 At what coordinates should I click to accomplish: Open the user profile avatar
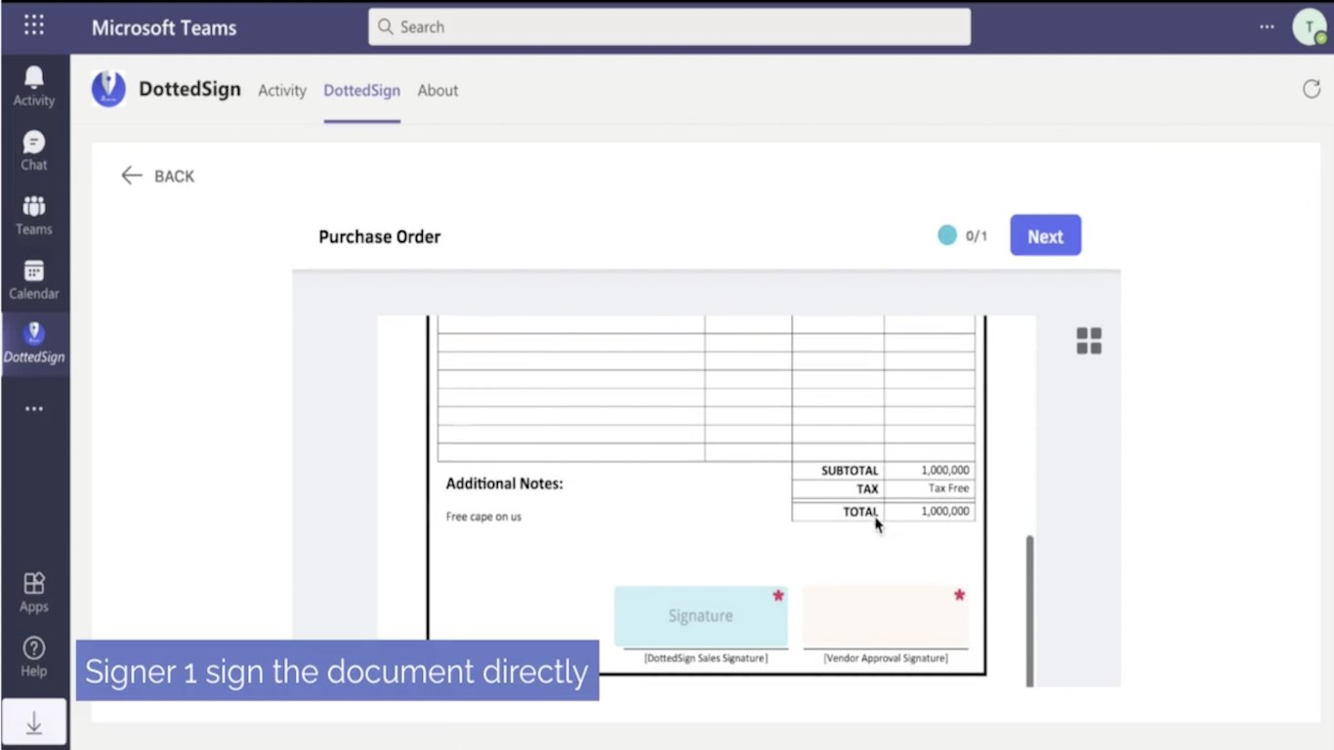coord(1309,26)
